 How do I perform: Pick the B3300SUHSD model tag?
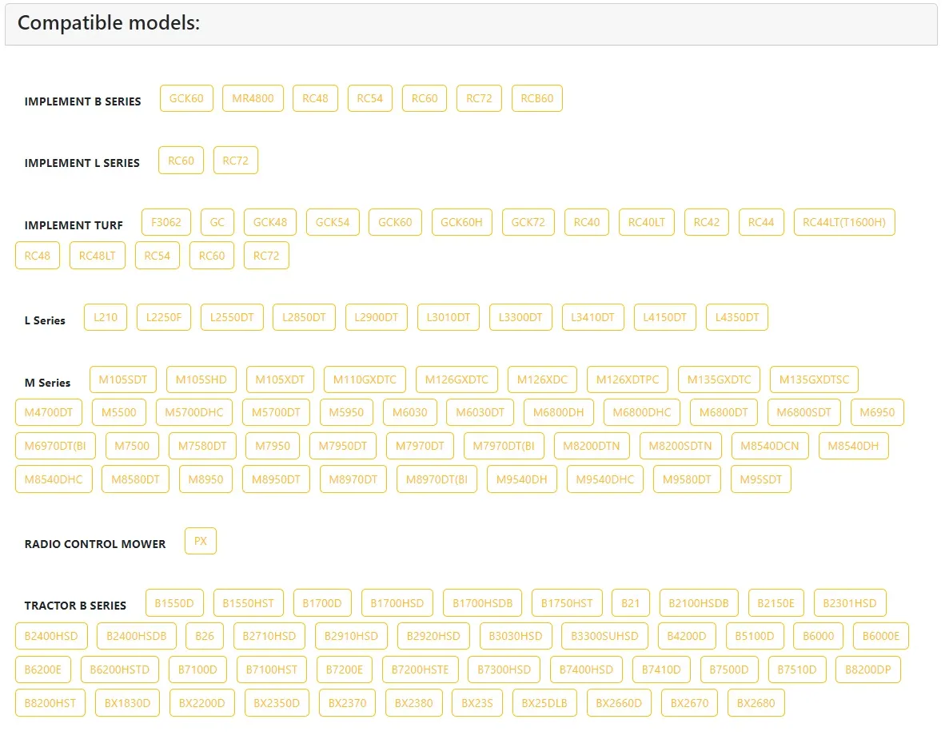point(604,636)
